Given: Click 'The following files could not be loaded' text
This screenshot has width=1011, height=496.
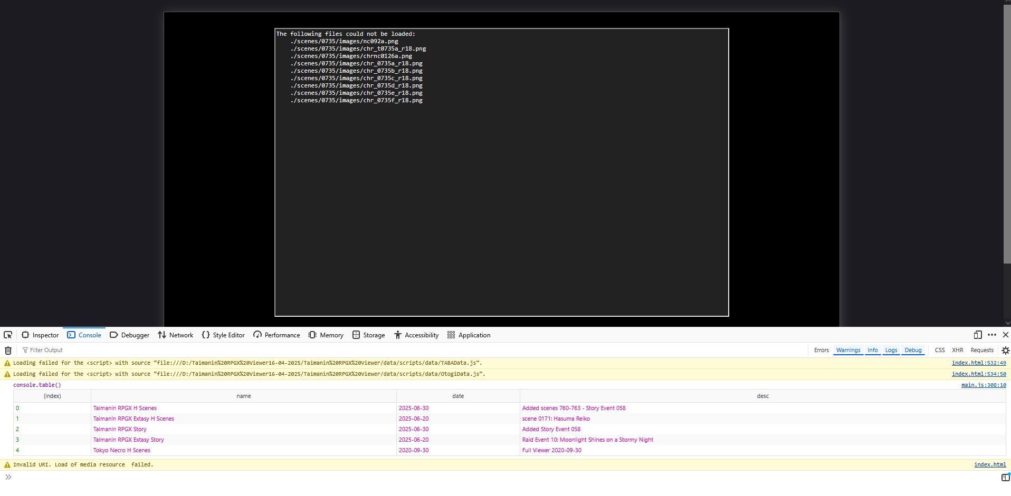Looking at the screenshot, I should 346,34.
